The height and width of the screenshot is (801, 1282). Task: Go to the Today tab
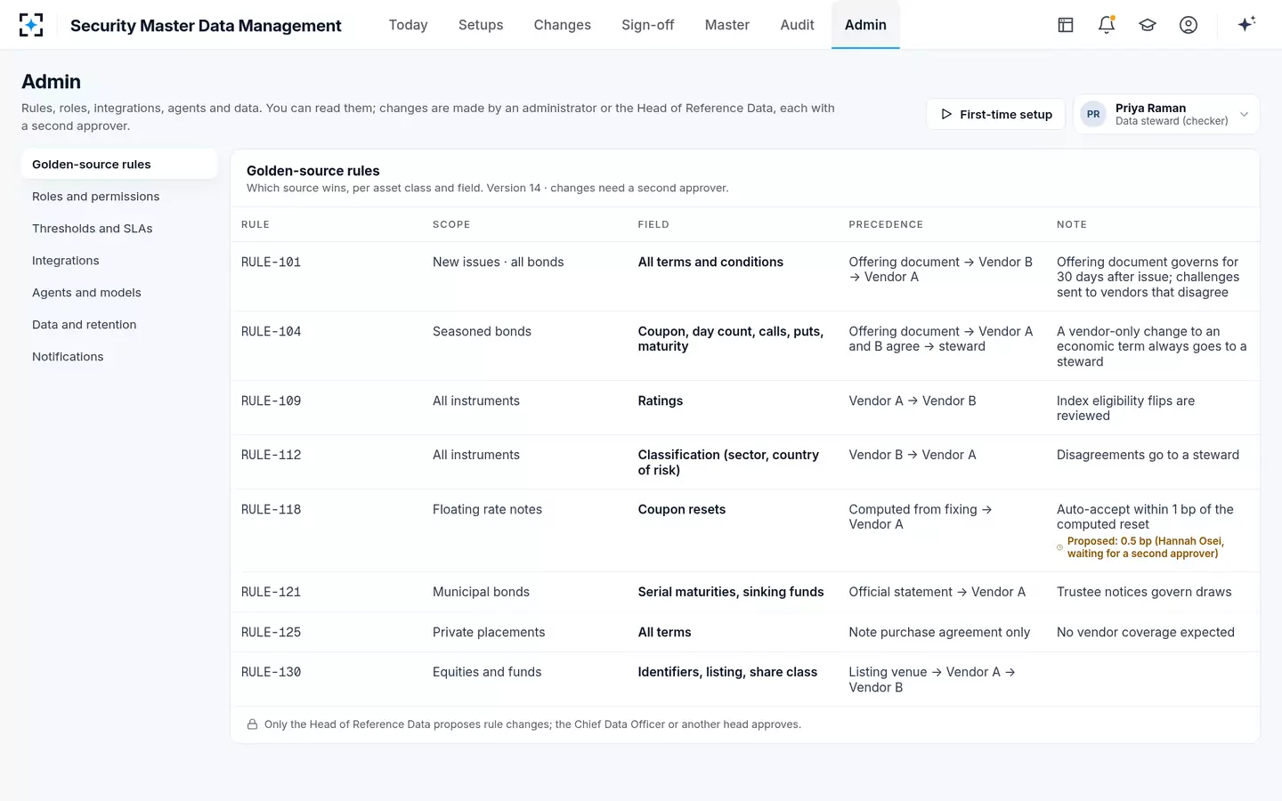(x=409, y=25)
